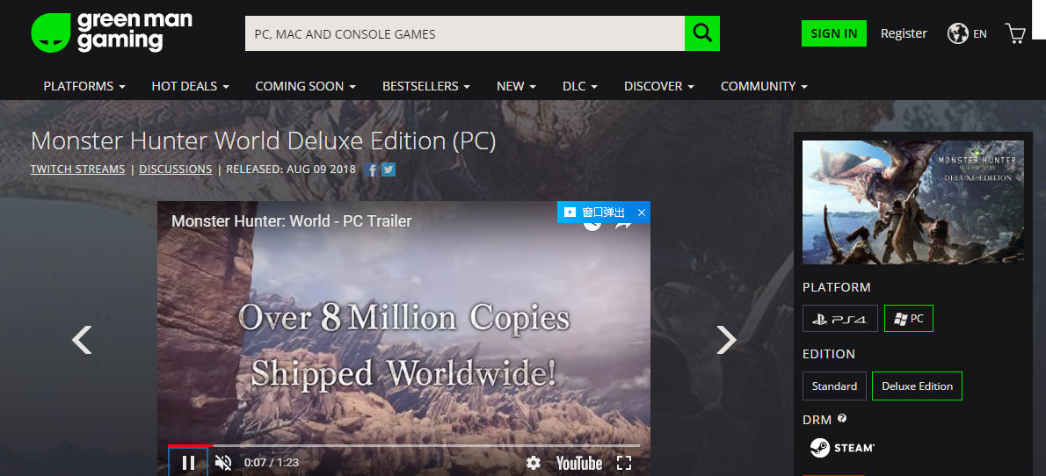Open YouTube video settings gear
This screenshot has height=476, width=1046.
(533, 463)
